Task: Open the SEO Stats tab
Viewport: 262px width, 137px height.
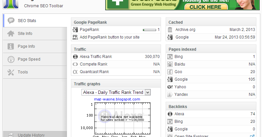Action: pos(35,21)
